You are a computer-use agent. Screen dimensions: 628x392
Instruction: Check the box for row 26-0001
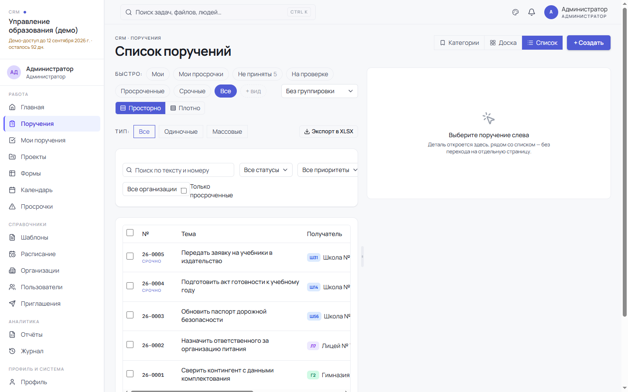(x=130, y=374)
